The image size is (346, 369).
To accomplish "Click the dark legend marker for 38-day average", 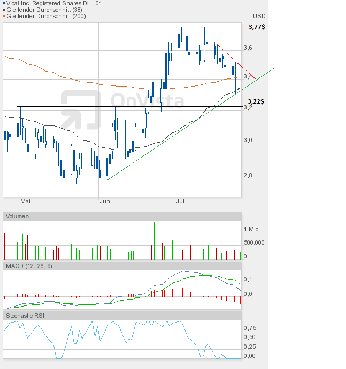I will pos(4,10).
